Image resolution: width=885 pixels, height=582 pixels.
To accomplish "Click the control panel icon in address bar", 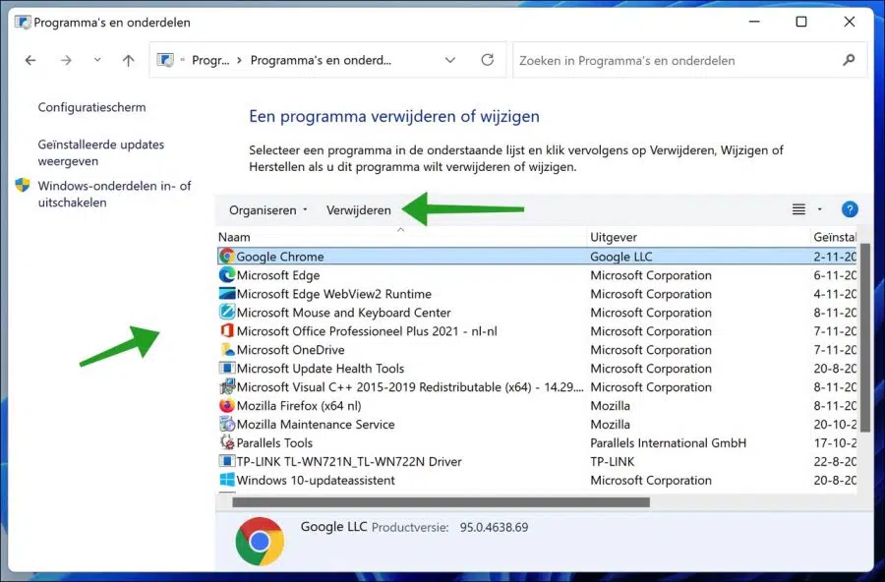I will click(x=165, y=60).
